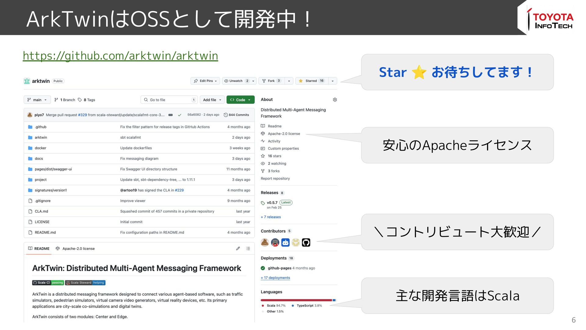Open the README outline list icon
The height and width of the screenshot is (330, 586).
tap(248, 249)
